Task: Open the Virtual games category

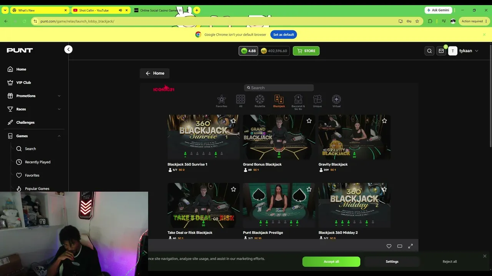Action: coord(336,101)
